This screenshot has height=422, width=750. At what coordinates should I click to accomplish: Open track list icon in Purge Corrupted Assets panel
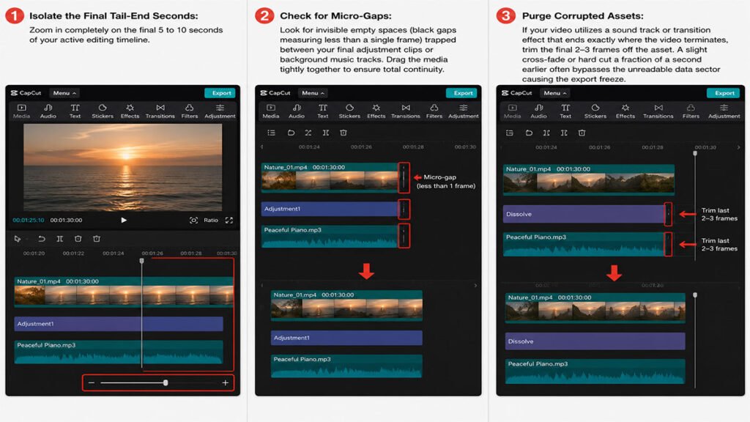[x=510, y=133]
